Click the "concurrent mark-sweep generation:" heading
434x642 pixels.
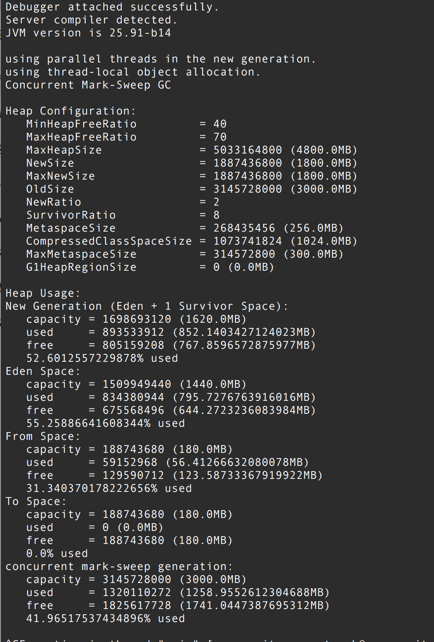coord(119,567)
